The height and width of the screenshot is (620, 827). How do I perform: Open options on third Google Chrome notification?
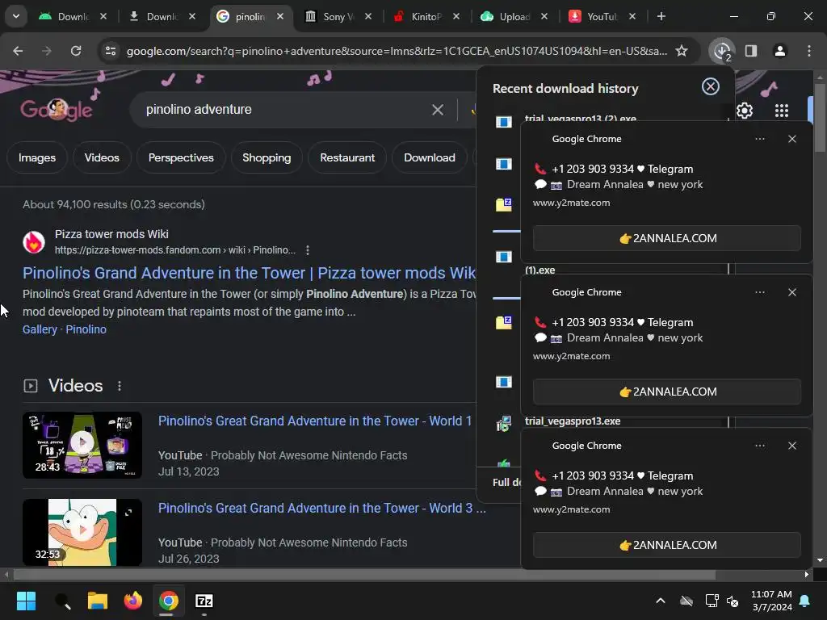[759, 446]
